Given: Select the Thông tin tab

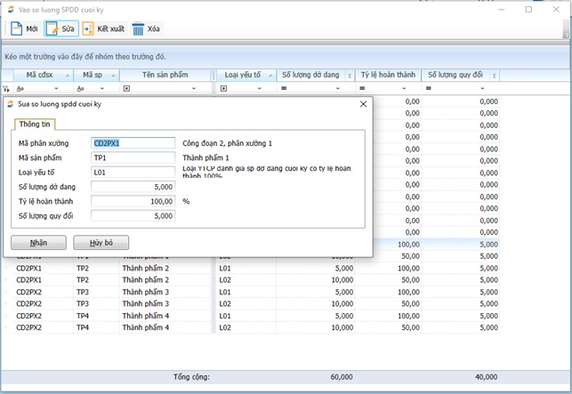Looking at the screenshot, I should tap(34, 124).
